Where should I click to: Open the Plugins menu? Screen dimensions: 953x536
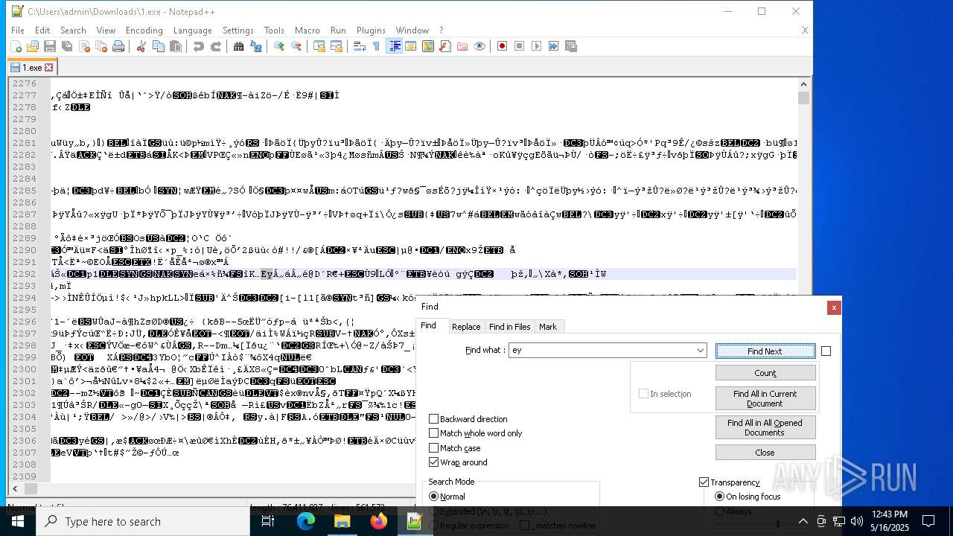(x=371, y=31)
